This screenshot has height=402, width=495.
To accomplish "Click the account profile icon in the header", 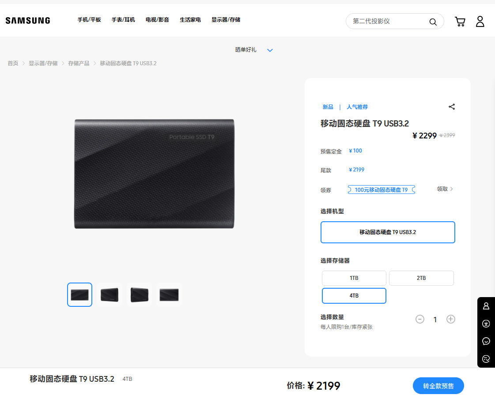I will click(480, 21).
